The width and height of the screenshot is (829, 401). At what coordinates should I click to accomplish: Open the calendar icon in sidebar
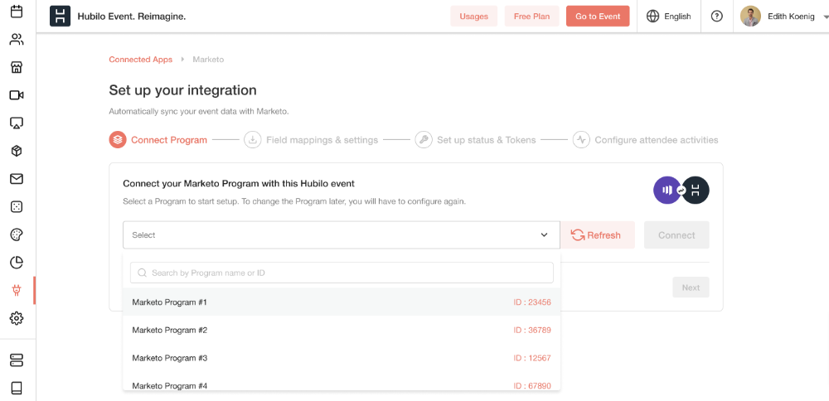click(17, 11)
